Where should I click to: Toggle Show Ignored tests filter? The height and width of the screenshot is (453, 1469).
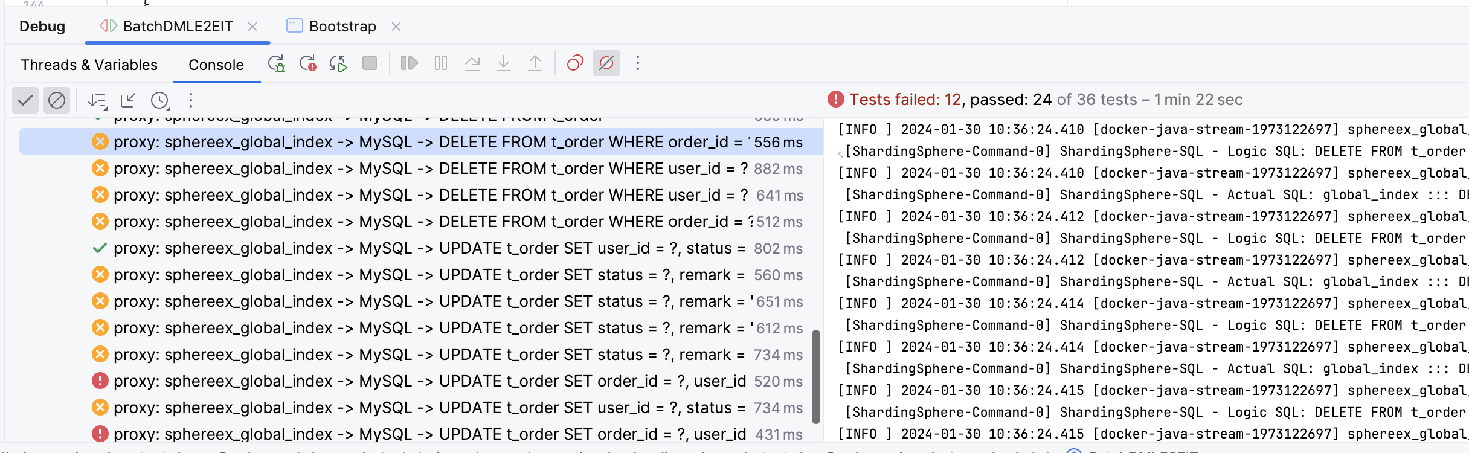[x=57, y=100]
